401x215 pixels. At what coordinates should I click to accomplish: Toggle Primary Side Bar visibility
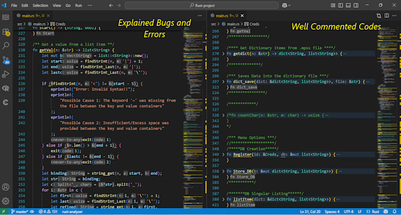340,5
